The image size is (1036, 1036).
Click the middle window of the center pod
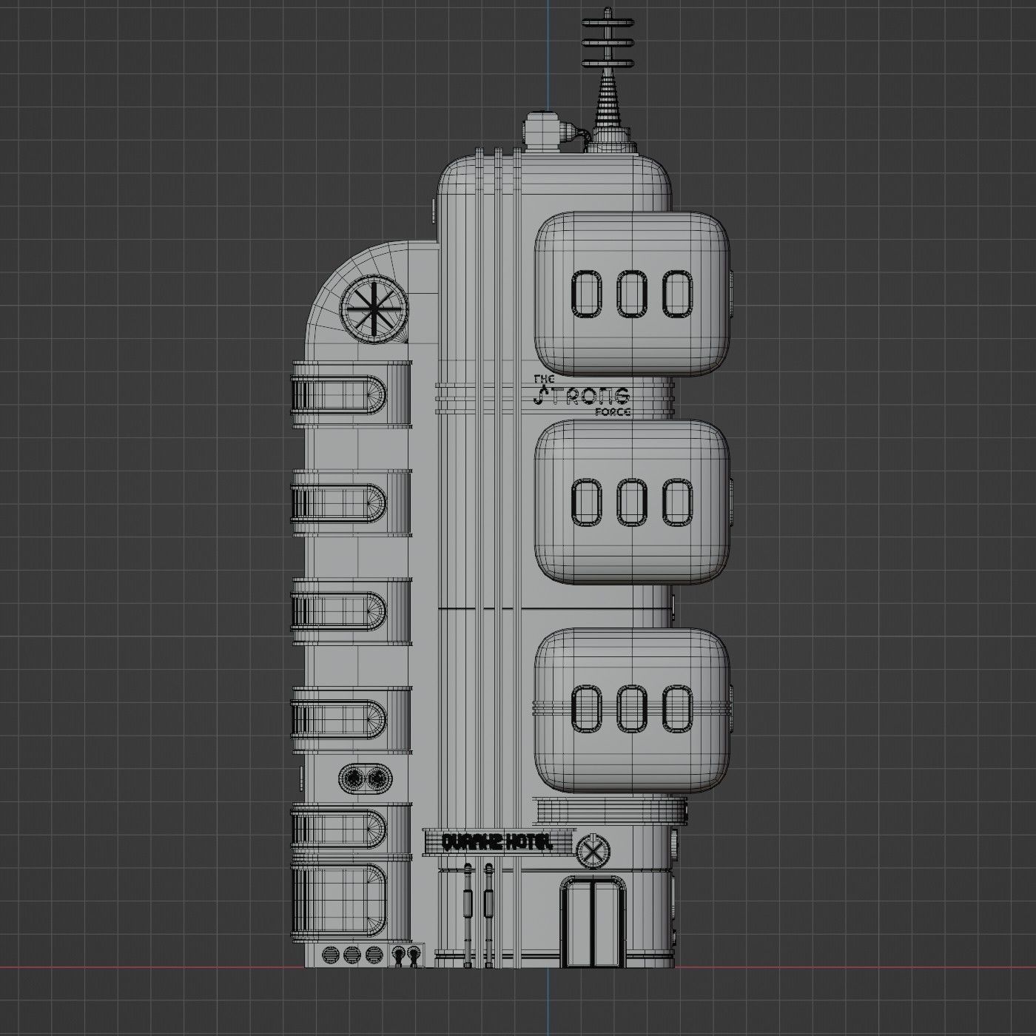(632, 502)
